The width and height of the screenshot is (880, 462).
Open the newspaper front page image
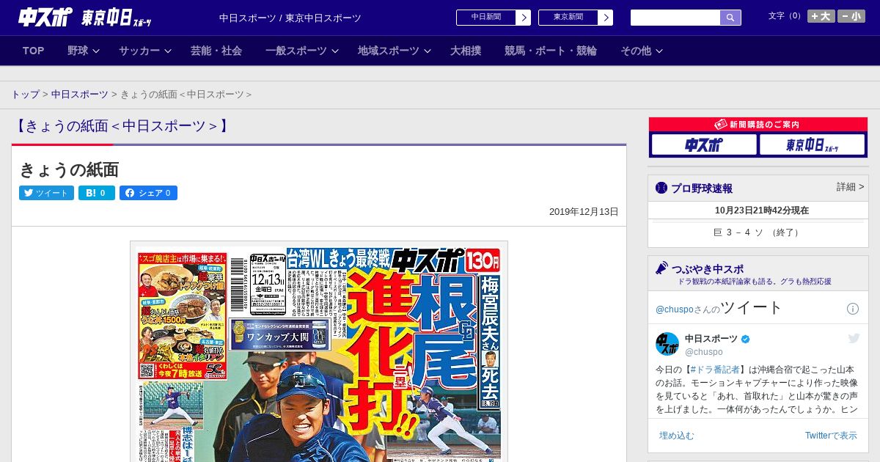tap(319, 351)
